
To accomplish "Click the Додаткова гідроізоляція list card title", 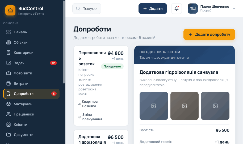I will (x=92, y=139).
